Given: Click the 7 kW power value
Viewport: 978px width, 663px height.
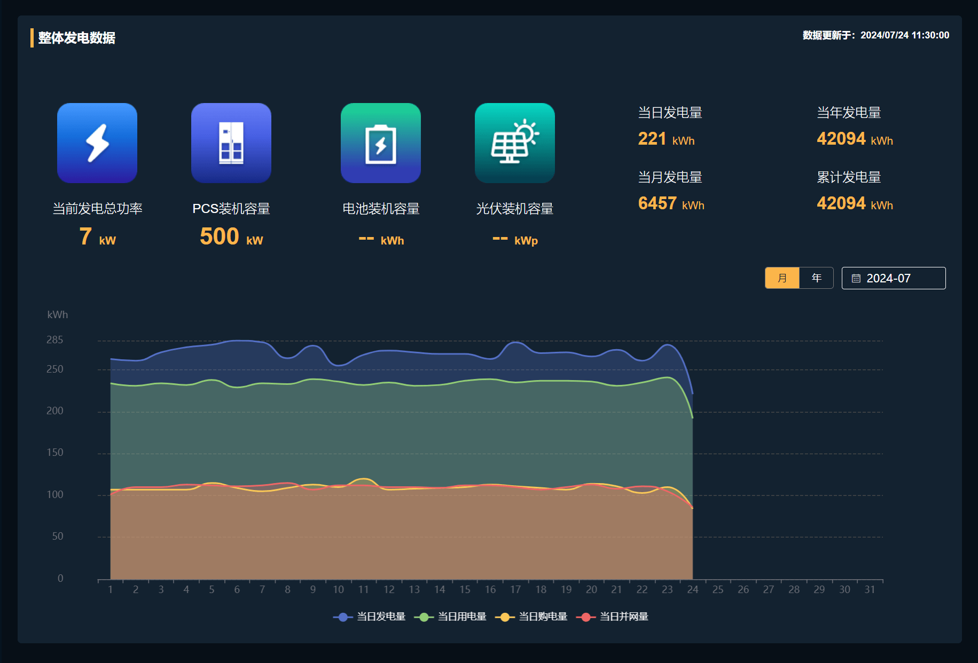Looking at the screenshot, I should (x=97, y=236).
